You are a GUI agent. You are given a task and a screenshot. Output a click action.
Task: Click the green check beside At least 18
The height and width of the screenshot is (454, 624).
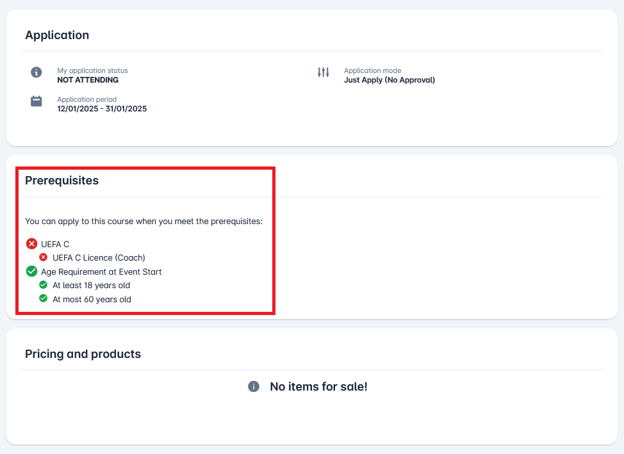(44, 285)
